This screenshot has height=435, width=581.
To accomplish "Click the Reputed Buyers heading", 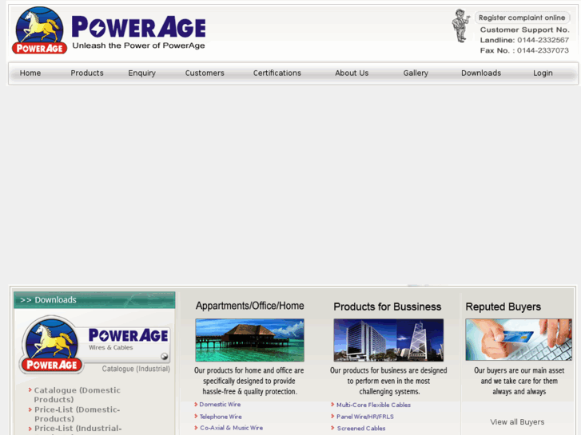I will pos(503,306).
